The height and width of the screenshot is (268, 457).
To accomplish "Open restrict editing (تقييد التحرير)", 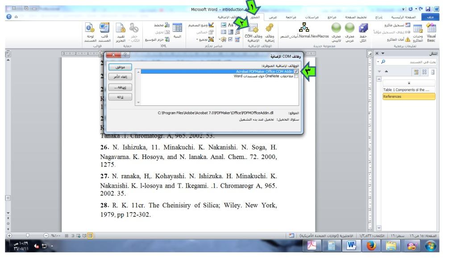I will pyautogui.click(x=120, y=33).
